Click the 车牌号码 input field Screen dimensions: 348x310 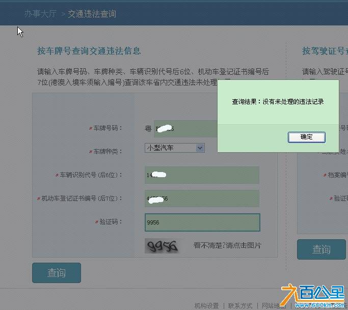click(185, 129)
